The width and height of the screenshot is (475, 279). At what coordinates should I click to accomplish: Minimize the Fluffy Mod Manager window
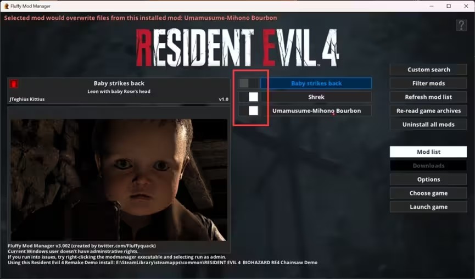(432, 6)
